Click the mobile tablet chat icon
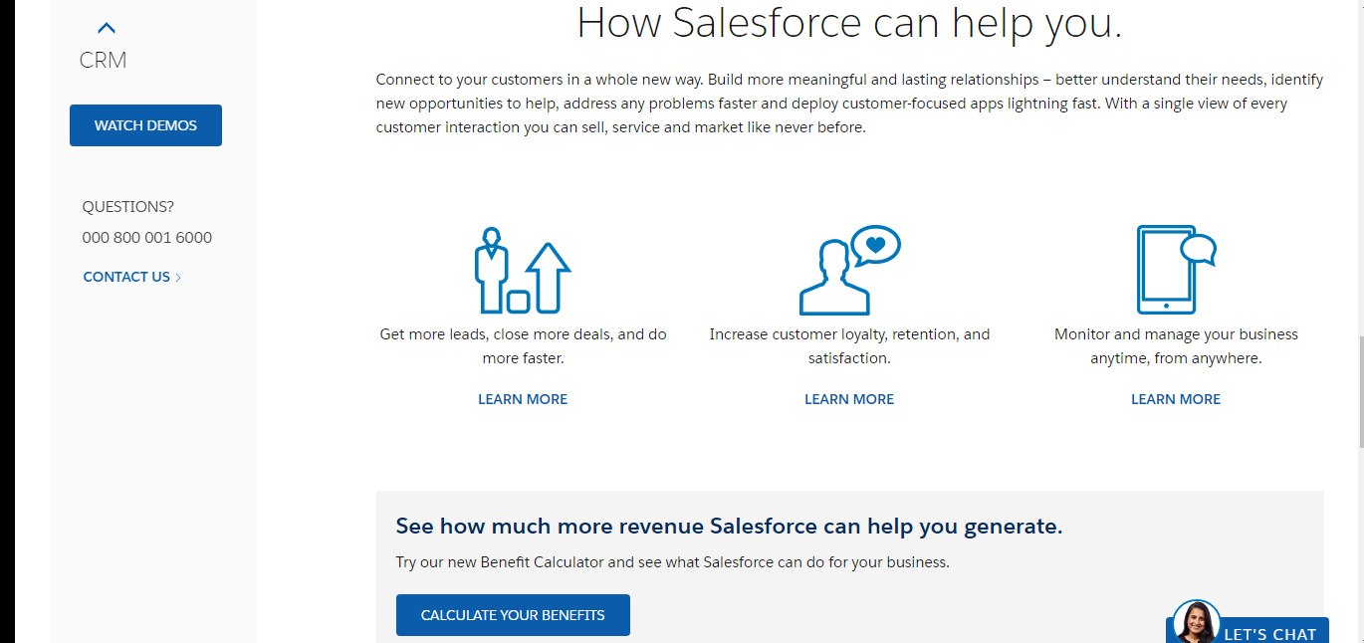 [1176, 270]
